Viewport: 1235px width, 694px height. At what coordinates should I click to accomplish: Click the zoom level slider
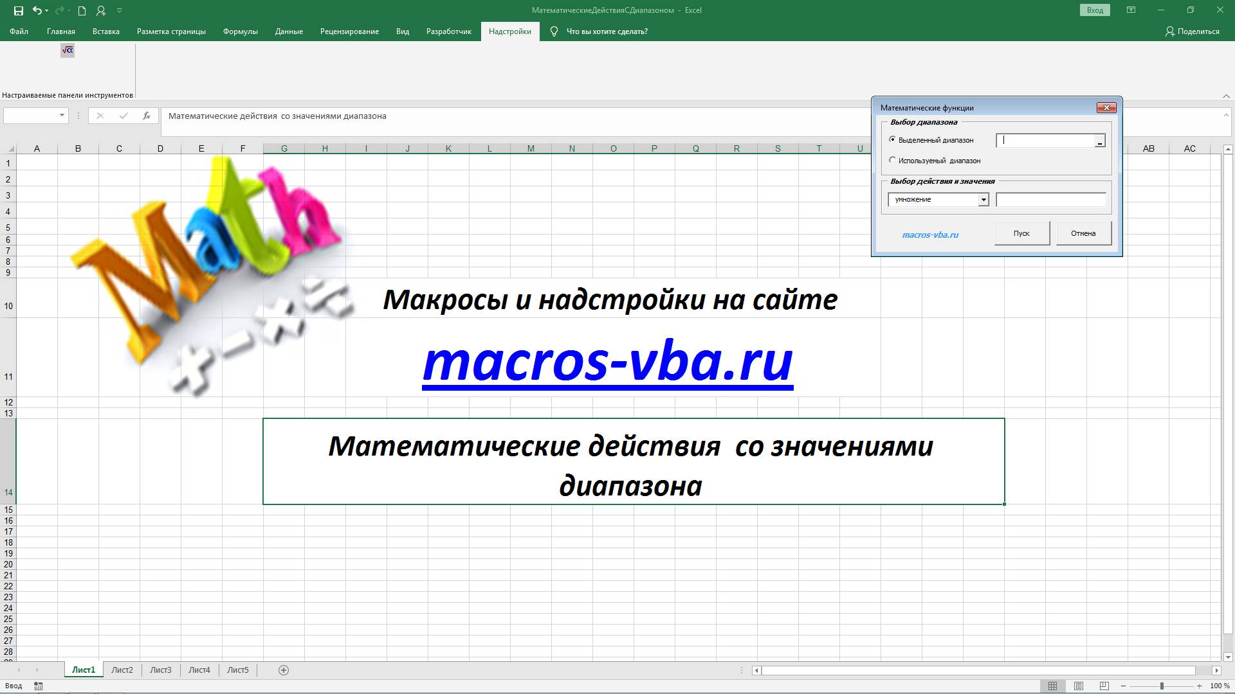(1163, 684)
